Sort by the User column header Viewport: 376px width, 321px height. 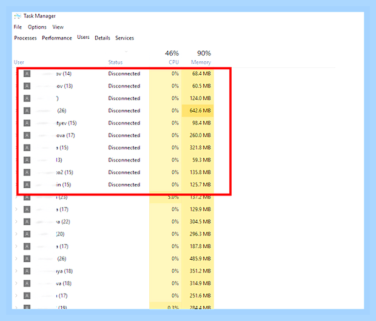tap(19, 62)
